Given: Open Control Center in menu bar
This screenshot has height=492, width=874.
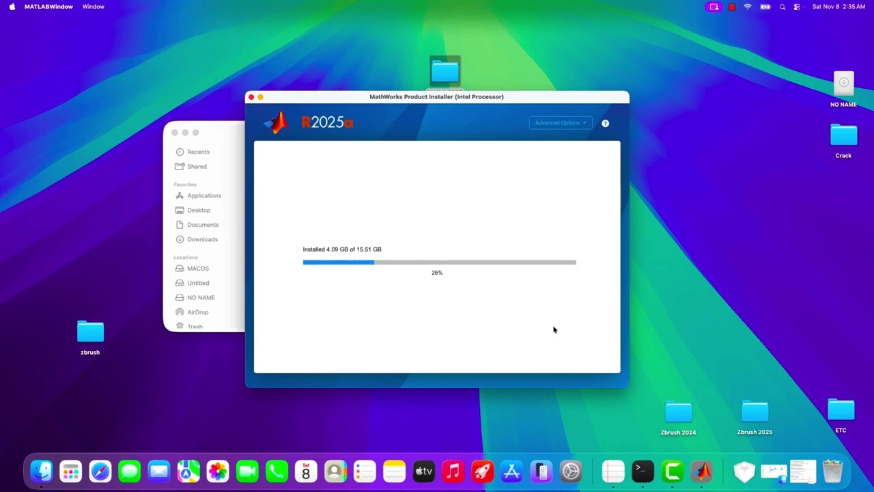Looking at the screenshot, I should coord(797,7).
